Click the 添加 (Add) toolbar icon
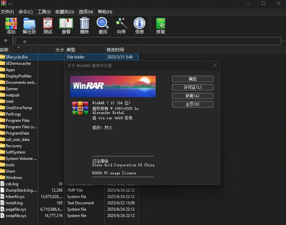The height and width of the screenshot is (225, 286). [x=11, y=23]
